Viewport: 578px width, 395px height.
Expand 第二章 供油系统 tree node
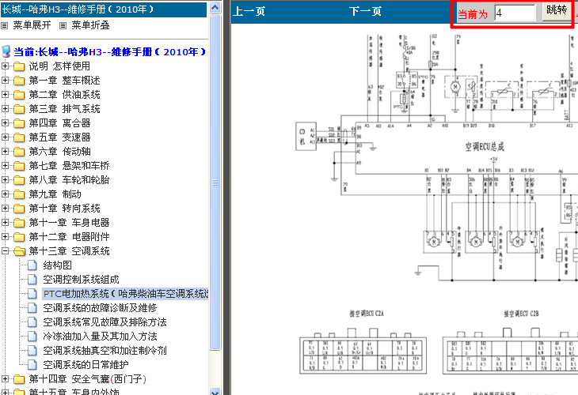(x=6, y=95)
